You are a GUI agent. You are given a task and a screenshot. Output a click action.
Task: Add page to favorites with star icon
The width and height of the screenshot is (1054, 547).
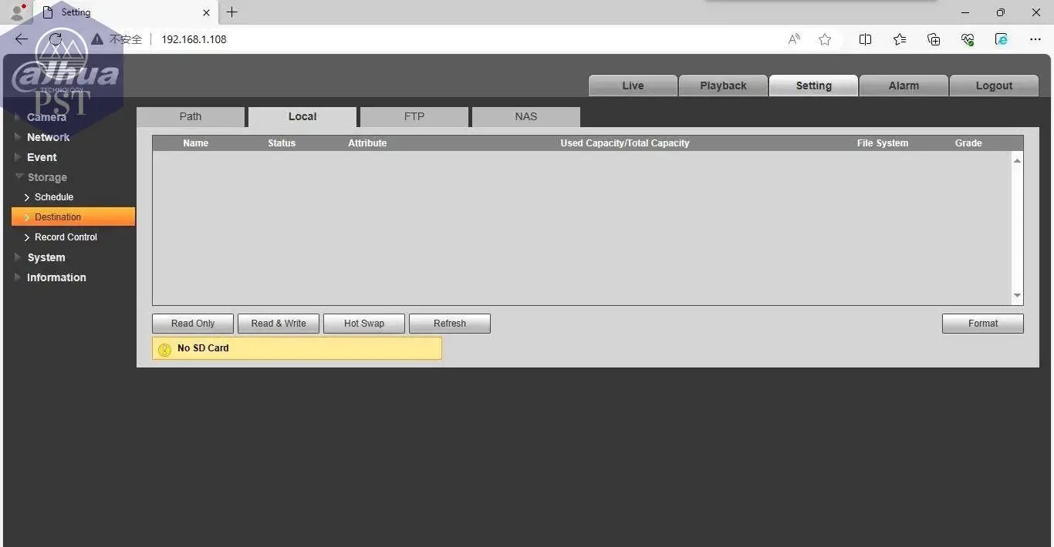coord(825,39)
